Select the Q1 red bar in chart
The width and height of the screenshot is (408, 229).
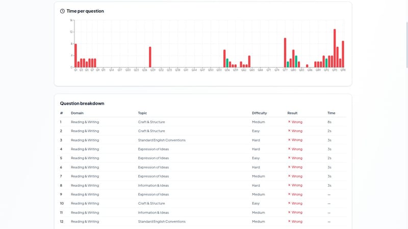click(75, 55)
